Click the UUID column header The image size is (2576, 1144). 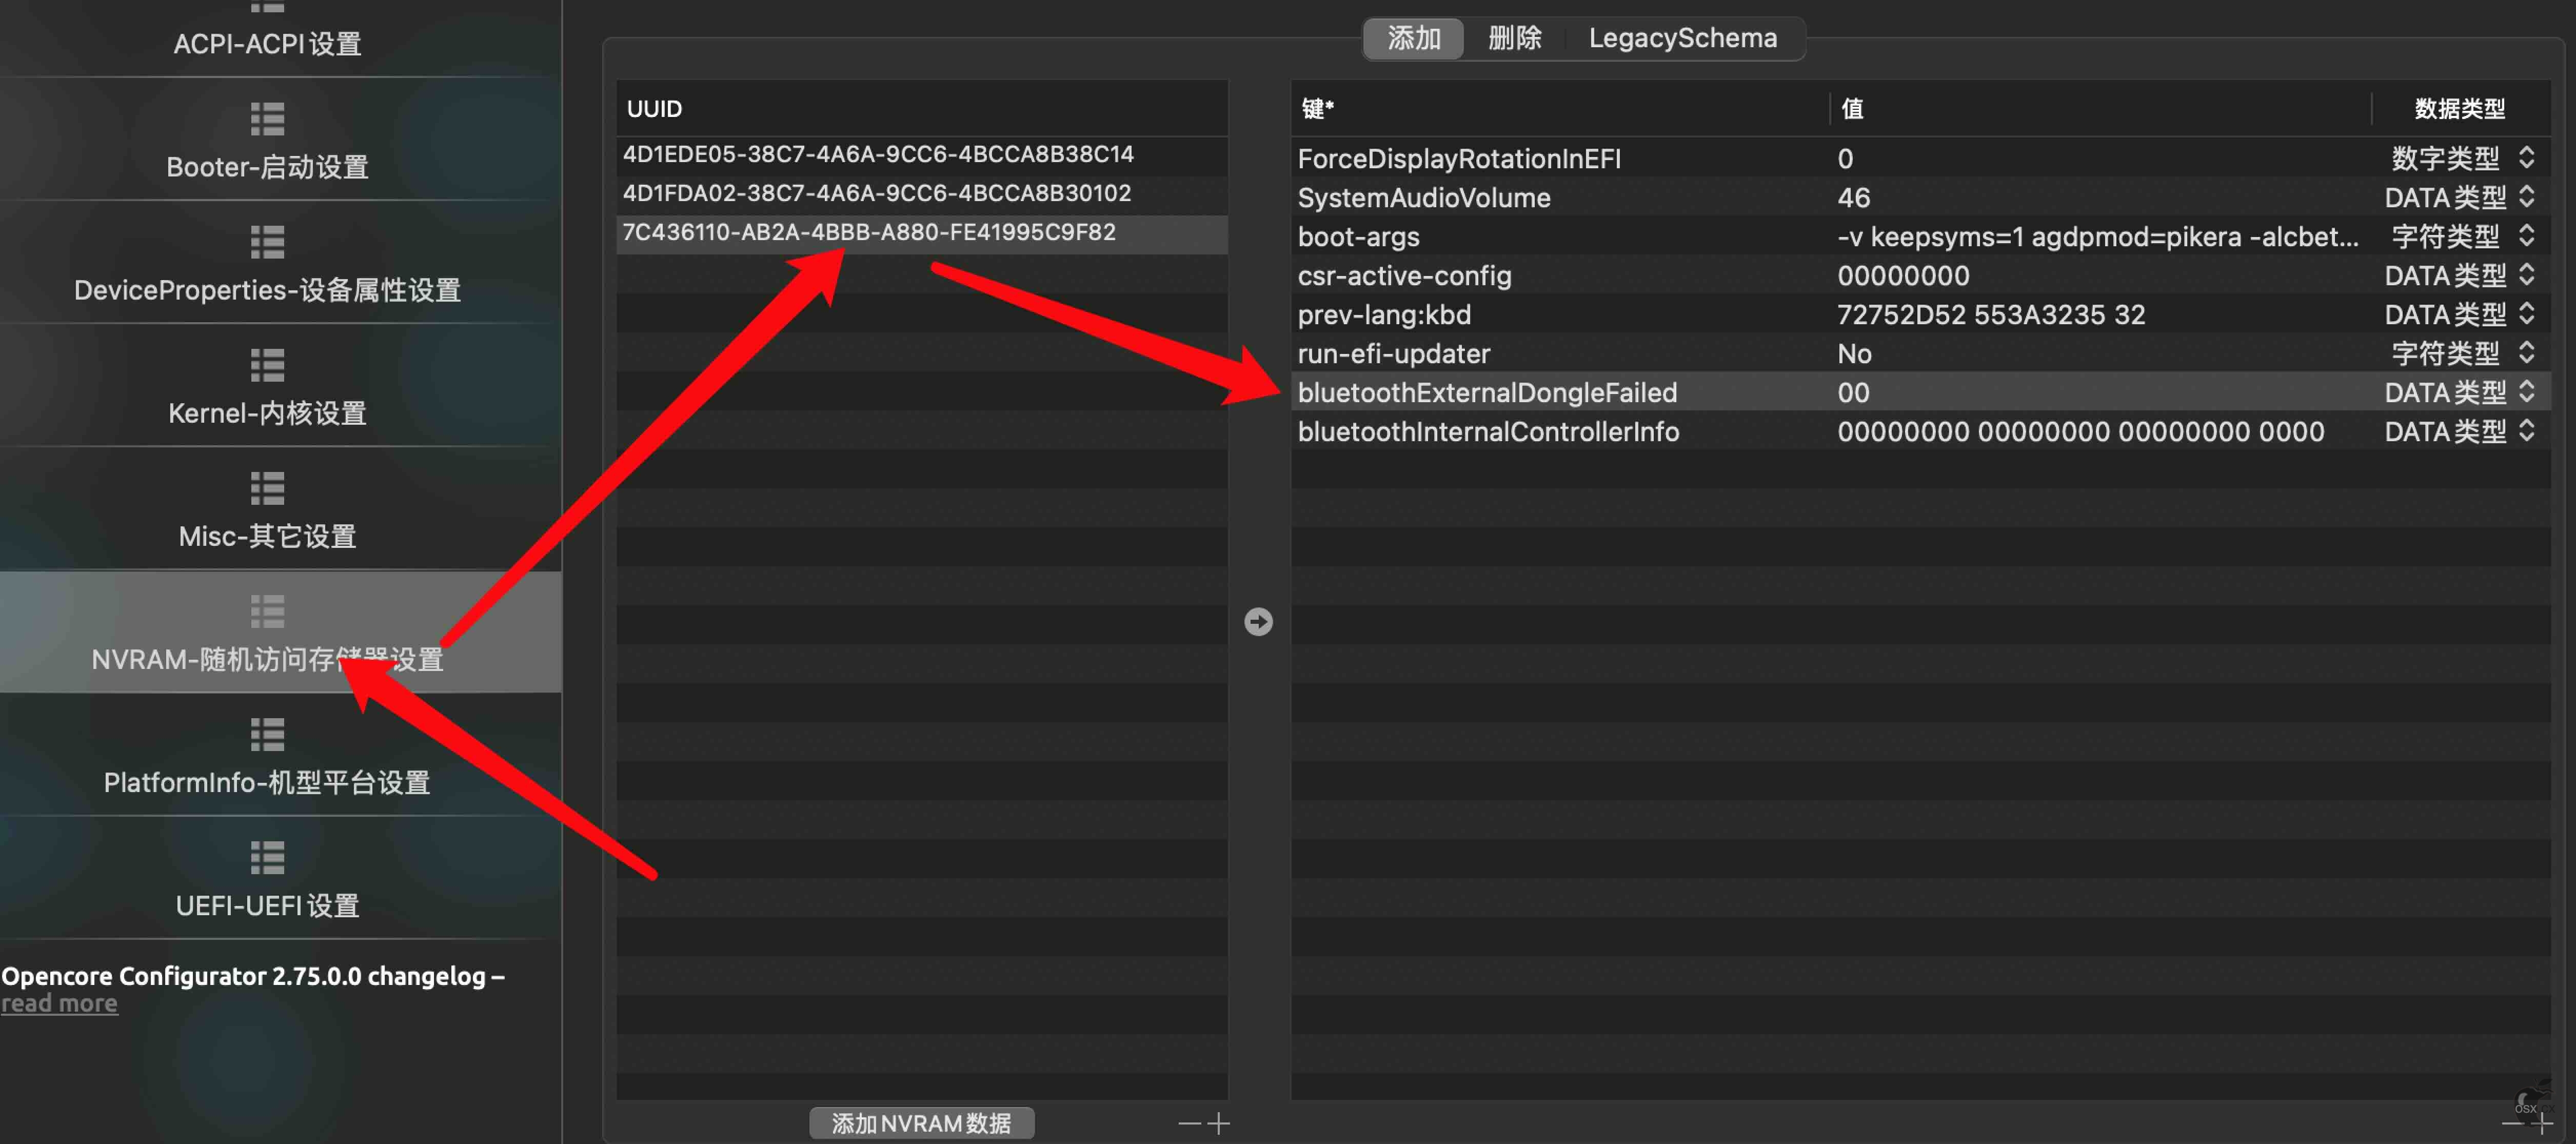(x=921, y=108)
